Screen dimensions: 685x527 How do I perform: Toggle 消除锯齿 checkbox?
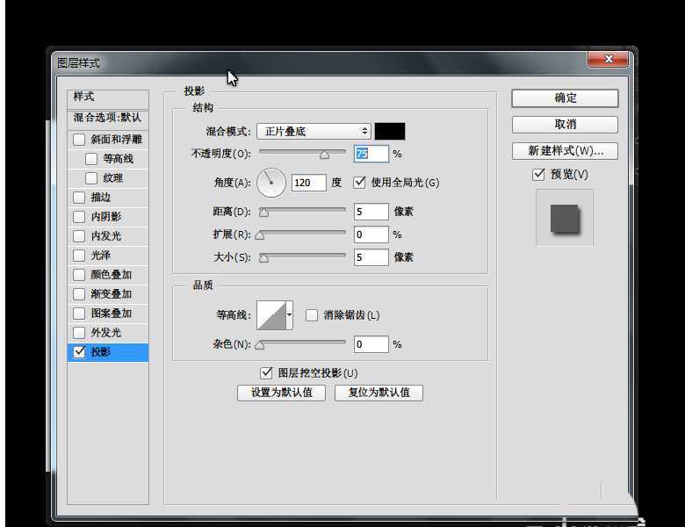pos(311,315)
